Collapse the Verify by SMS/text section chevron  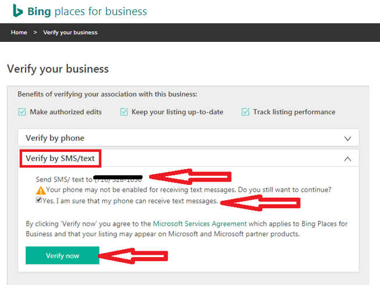347,159
